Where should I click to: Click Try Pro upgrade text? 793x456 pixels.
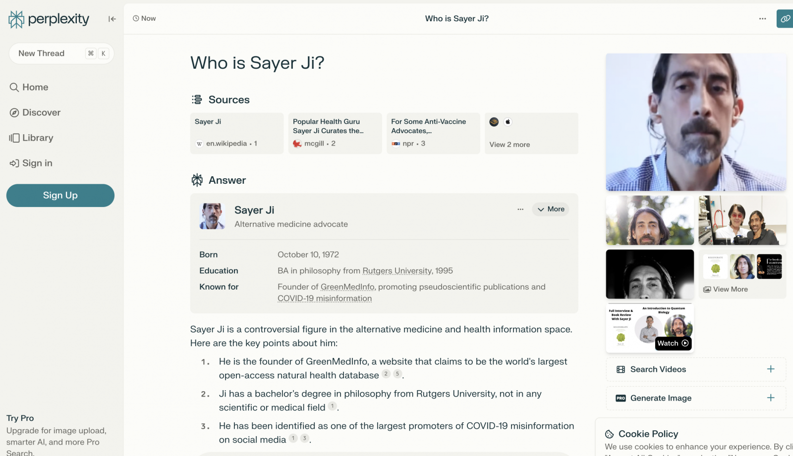click(x=20, y=418)
